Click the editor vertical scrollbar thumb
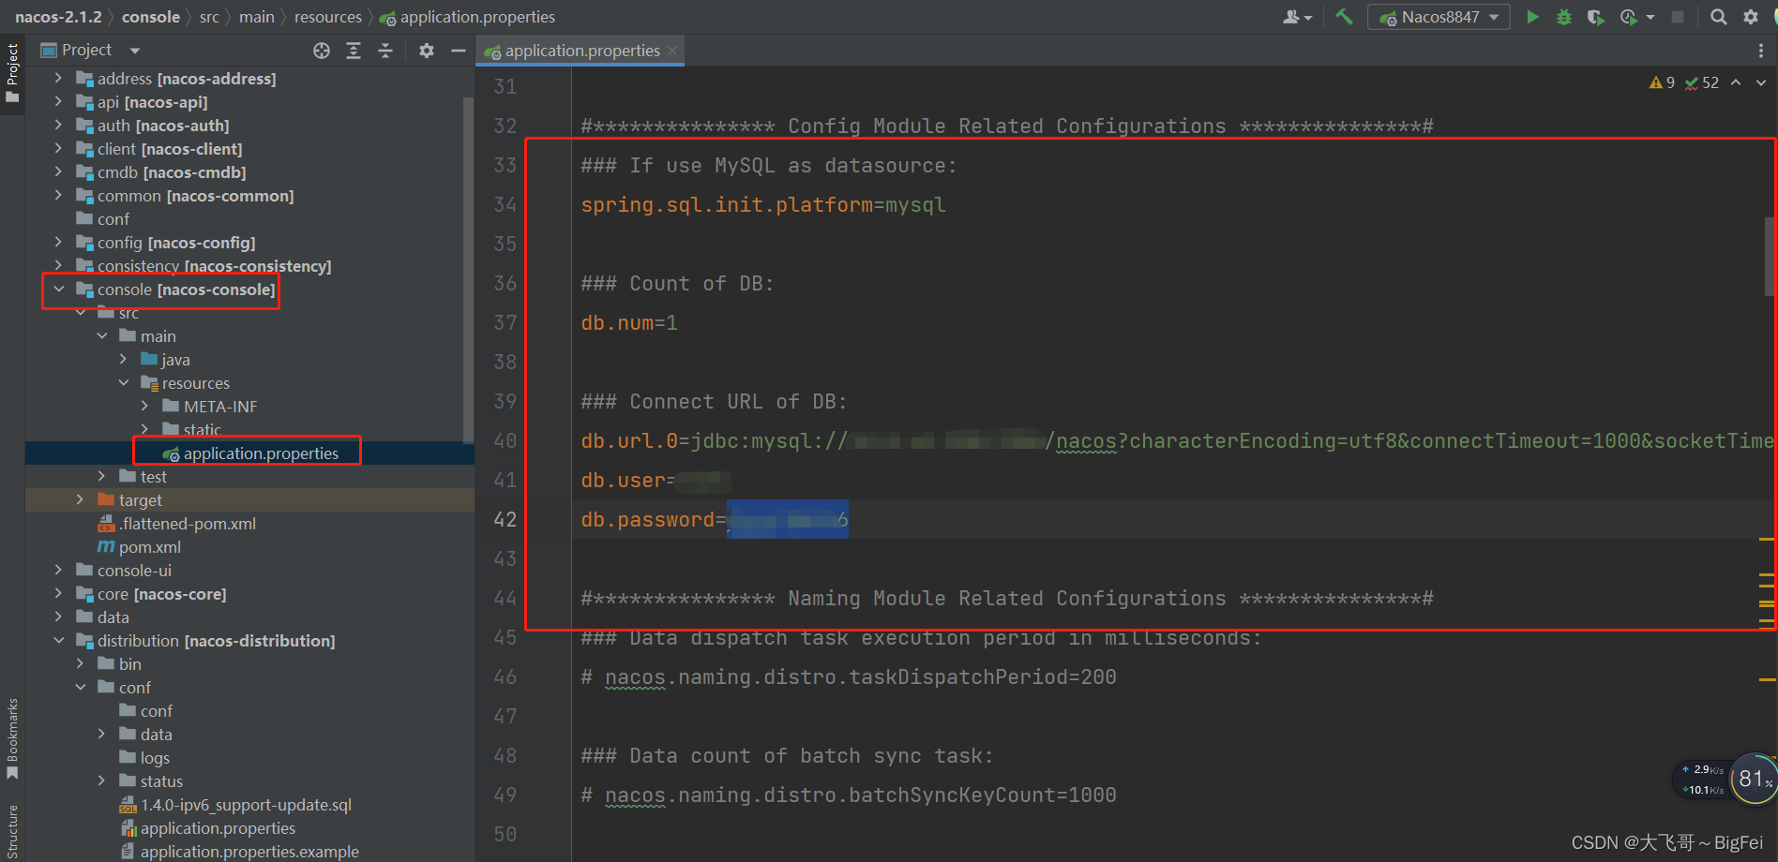This screenshot has height=862, width=1778. pos(1770,257)
